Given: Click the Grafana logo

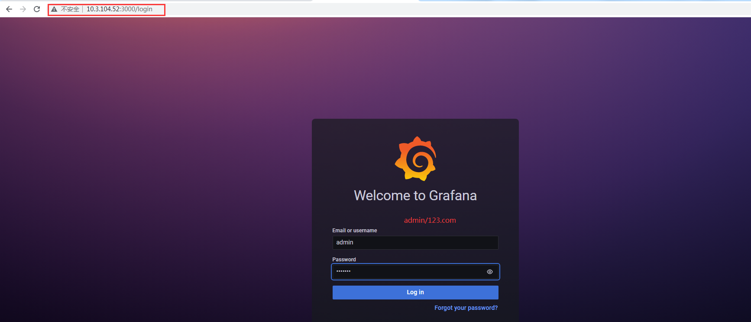Looking at the screenshot, I should [x=415, y=159].
